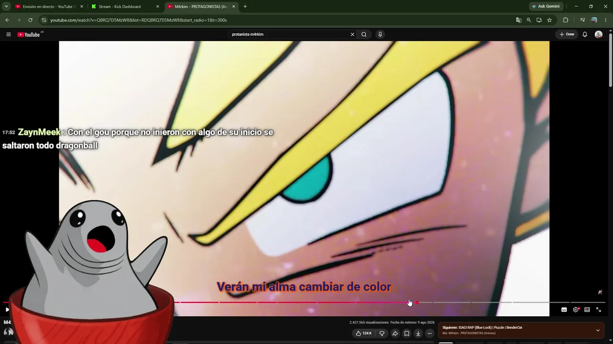Open the YouTube account avatar menu

(599, 34)
